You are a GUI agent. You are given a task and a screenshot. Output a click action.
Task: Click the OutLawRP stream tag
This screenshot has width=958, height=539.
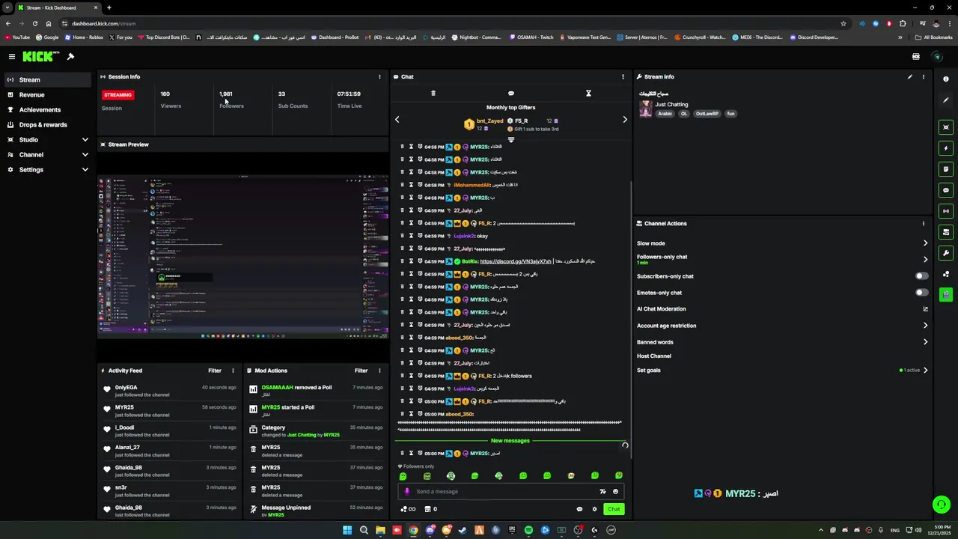point(707,114)
